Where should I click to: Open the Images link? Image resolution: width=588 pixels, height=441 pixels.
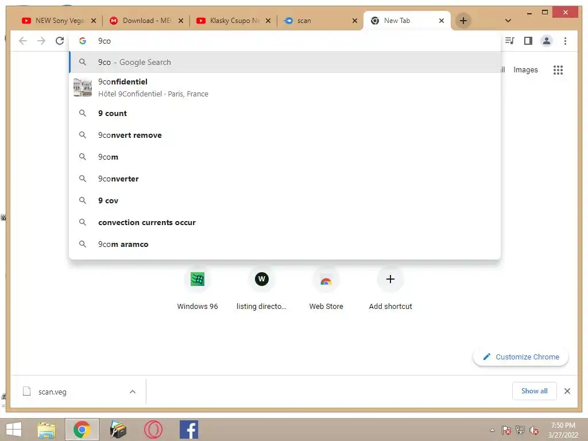525,69
